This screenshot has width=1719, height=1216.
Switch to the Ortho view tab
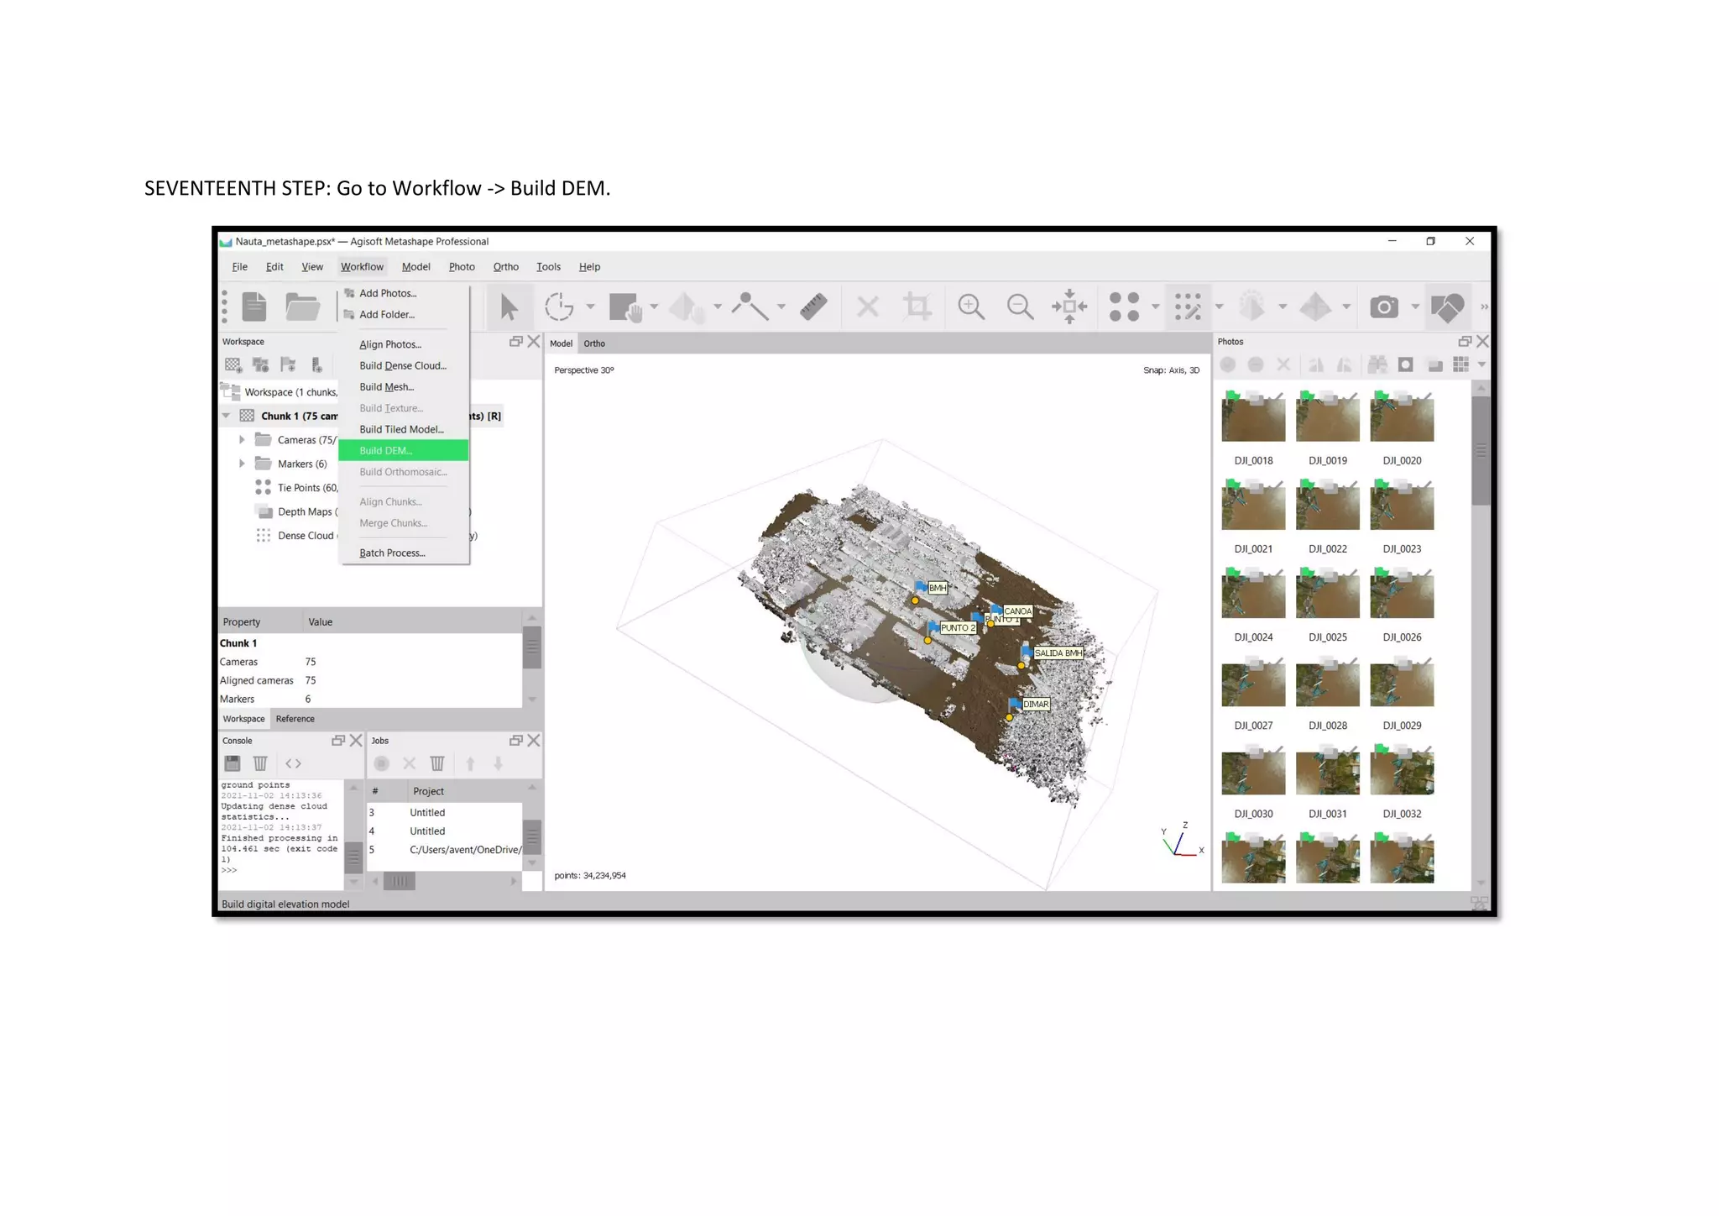594,343
